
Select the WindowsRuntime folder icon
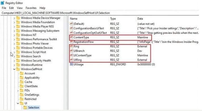coord(18,65)
